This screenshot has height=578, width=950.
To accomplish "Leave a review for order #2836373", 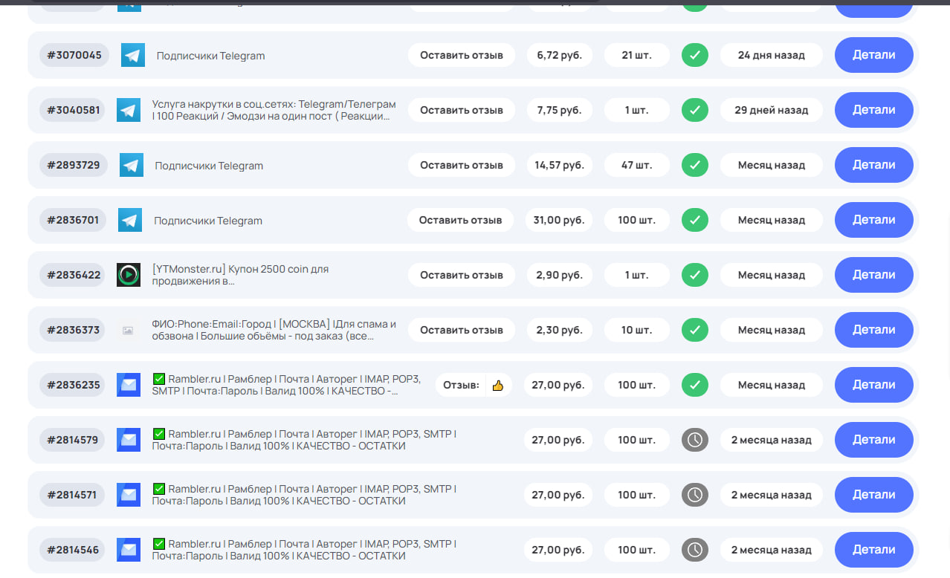I will tap(462, 330).
